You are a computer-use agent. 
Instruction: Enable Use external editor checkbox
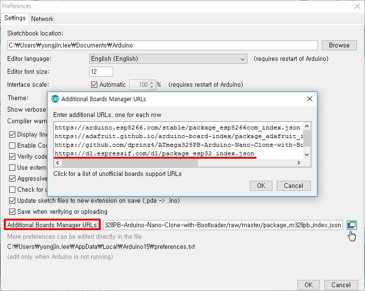[x=12, y=167]
